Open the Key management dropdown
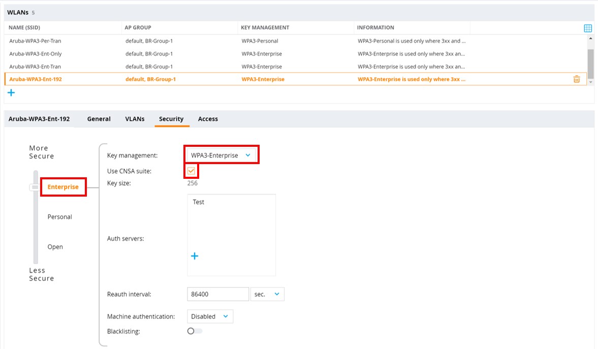Image resolution: width=598 pixels, height=349 pixels. [x=221, y=155]
